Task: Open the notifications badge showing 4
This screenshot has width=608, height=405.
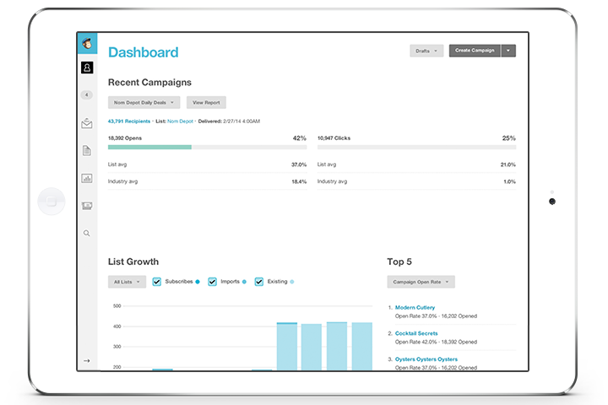Action: 87,94
